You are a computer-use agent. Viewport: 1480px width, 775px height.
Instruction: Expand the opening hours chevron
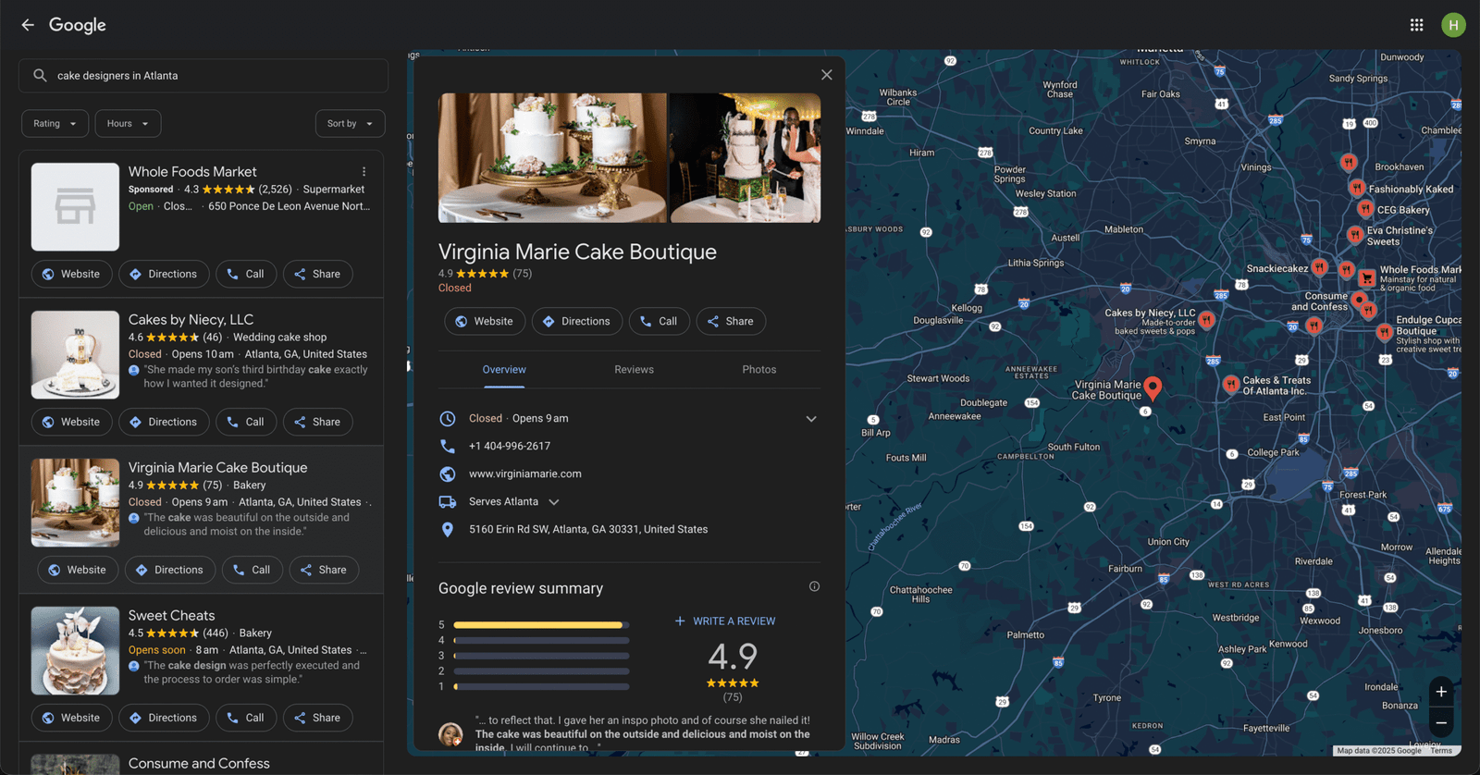tap(811, 419)
